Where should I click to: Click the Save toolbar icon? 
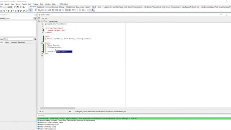9,7
